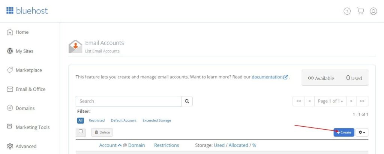Open Marketing Tools in sidebar
Image resolution: width=384 pixels, height=154 pixels.
[32, 127]
